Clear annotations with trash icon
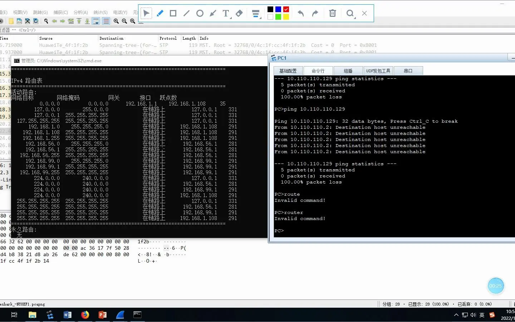 coord(333,13)
